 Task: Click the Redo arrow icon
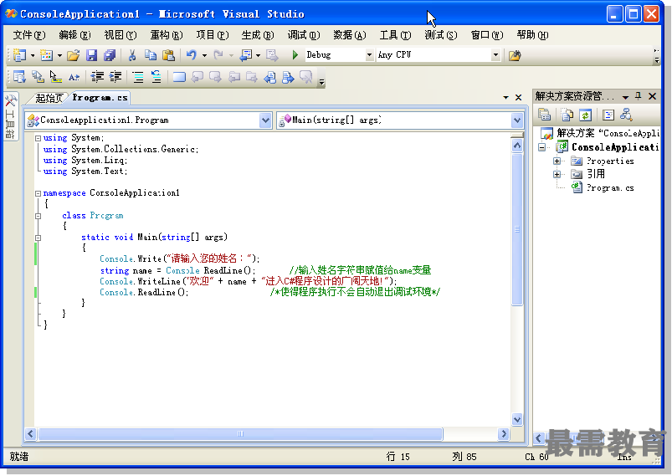point(218,55)
